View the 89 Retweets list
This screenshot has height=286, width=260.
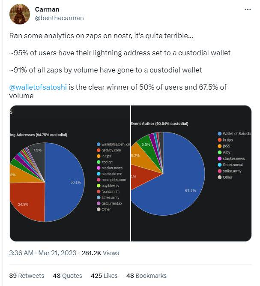click(x=27, y=276)
